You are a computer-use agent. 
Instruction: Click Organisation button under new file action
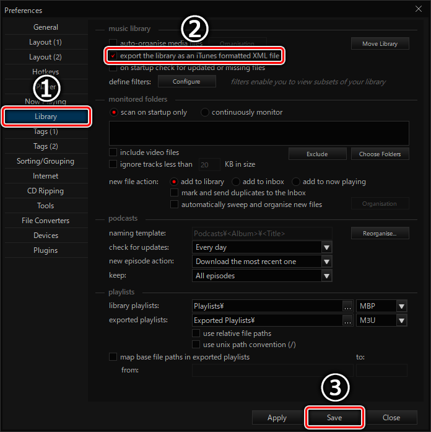coord(380,203)
